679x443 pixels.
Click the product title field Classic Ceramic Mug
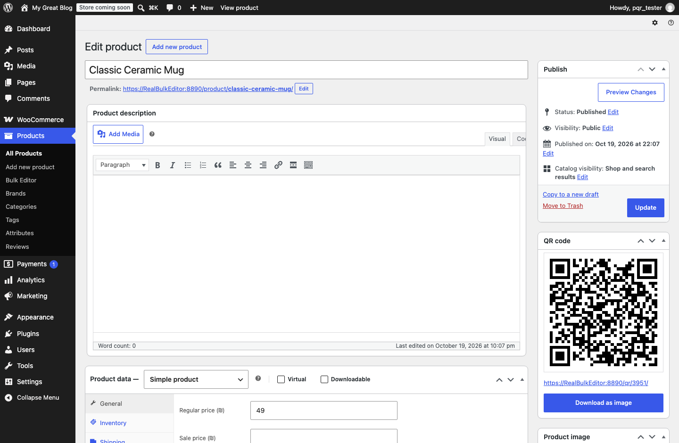pyautogui.click(x=306, y=70)
